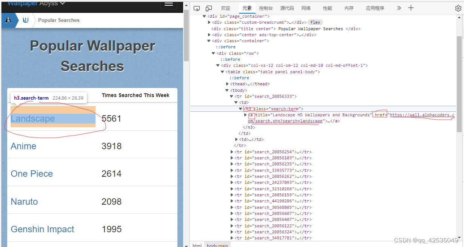Open the 网络 network panel
The height and width of the screenshot is (247, 464).
[306, 8]
